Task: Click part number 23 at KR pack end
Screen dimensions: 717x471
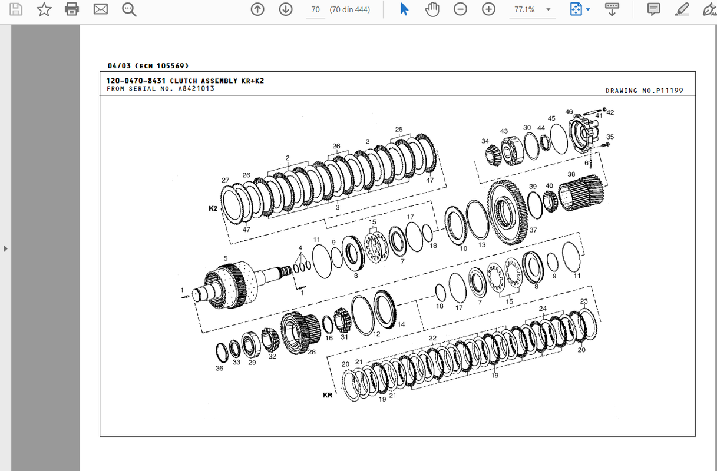Action: coord(584,301)
